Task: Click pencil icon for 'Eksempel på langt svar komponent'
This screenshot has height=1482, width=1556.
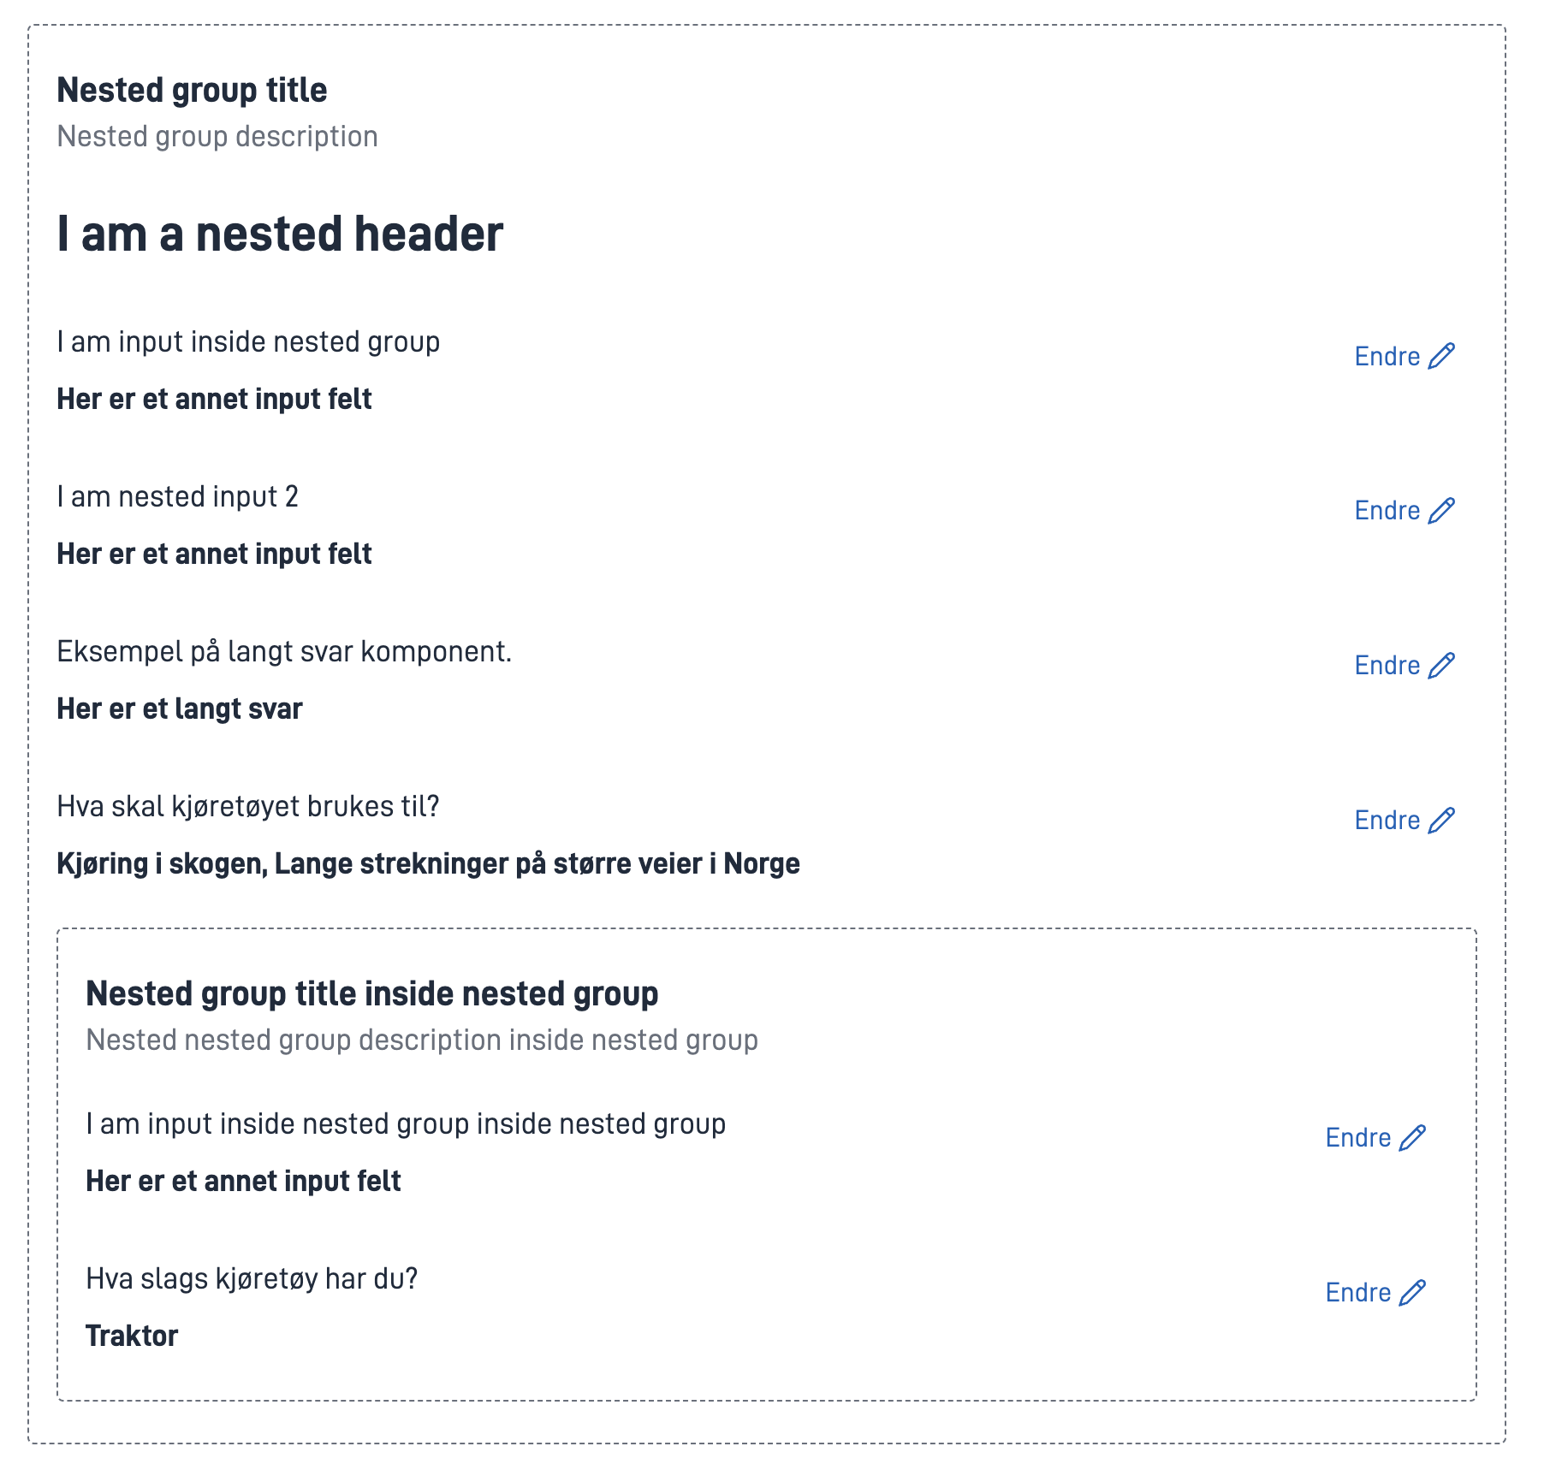Action: [1441, 666]
